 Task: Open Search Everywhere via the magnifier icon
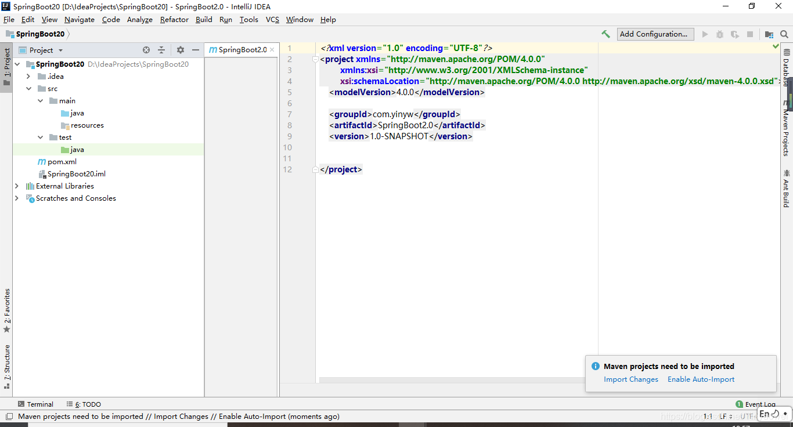tap(784, 34)
